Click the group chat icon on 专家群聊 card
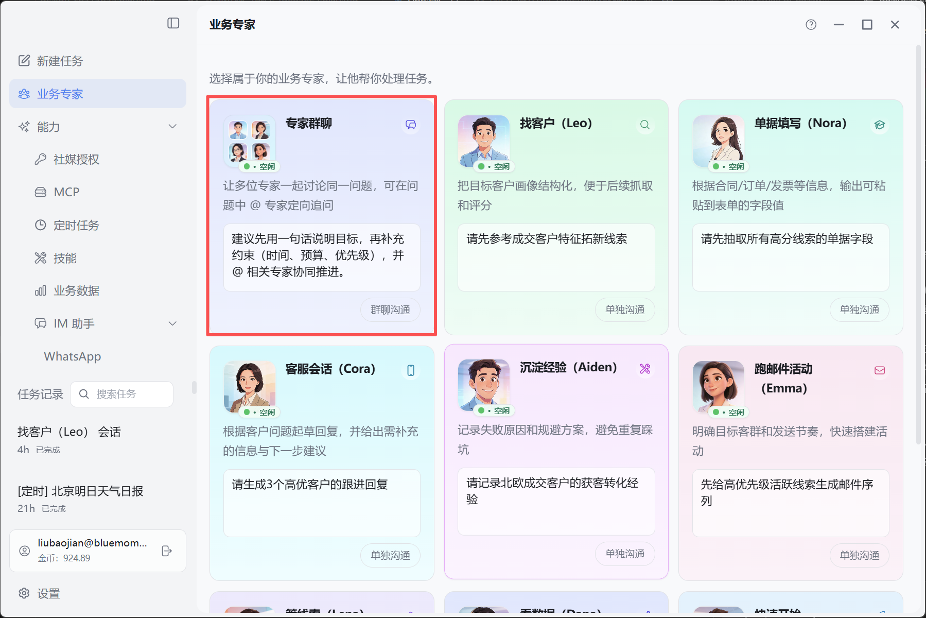 [411, 125]
